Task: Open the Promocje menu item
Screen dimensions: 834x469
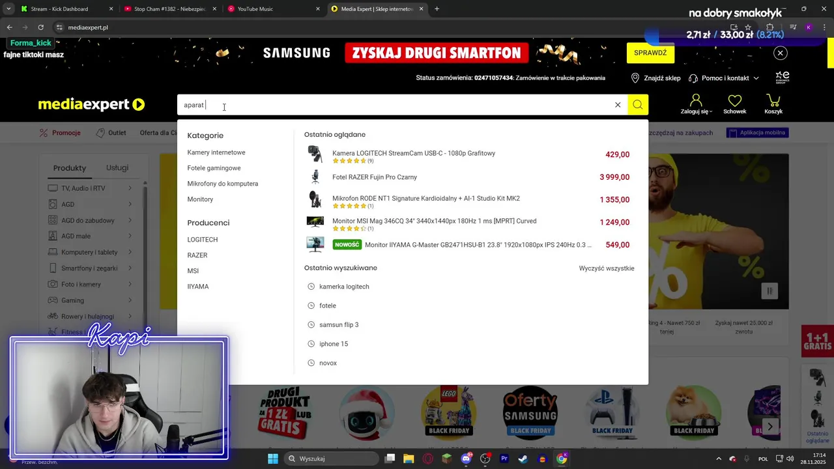Action: 60,133
